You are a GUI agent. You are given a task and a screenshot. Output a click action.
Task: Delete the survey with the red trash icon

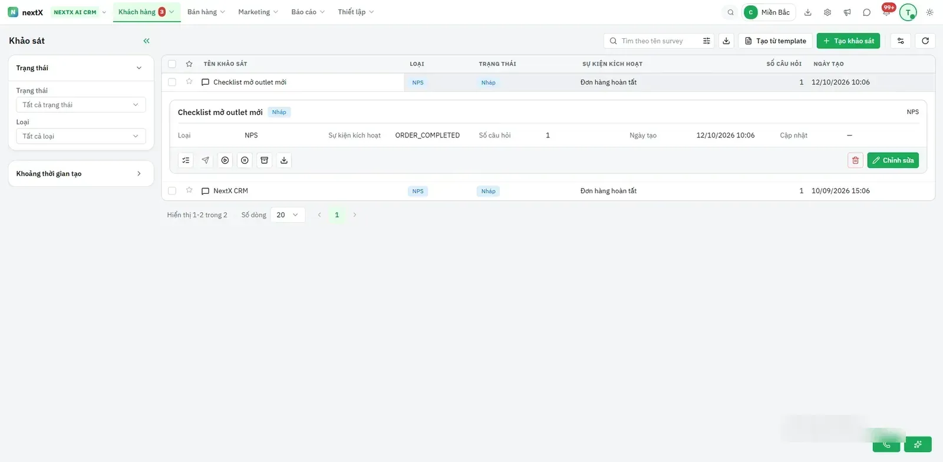(x=855, y=160)
